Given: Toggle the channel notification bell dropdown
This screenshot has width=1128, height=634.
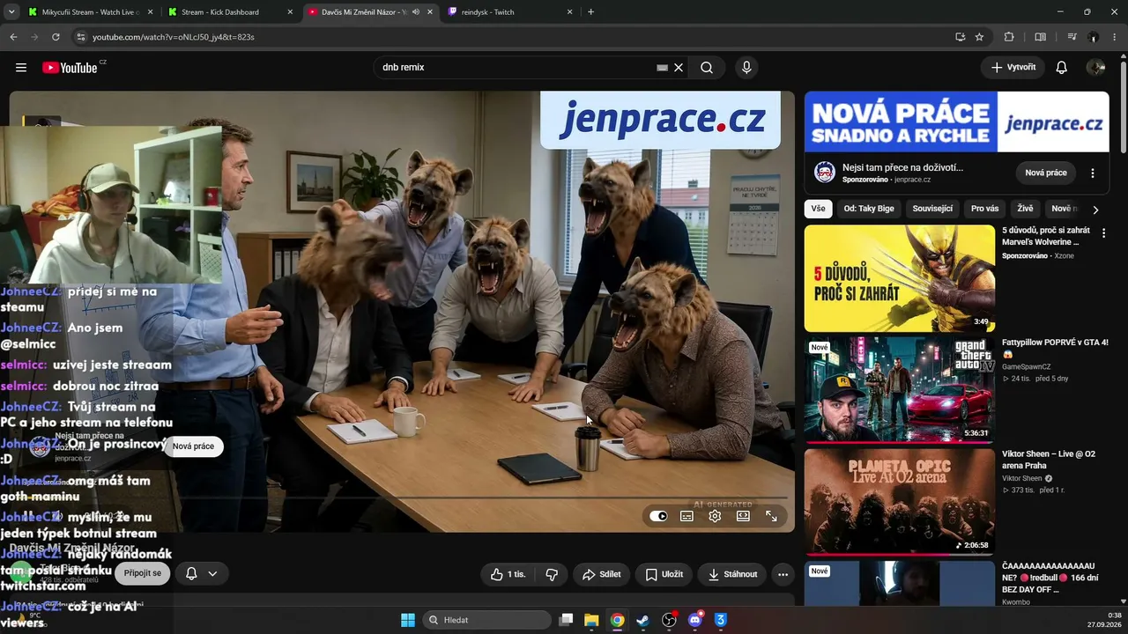Looking at the screenshot, I should click(x=201, y=573).
